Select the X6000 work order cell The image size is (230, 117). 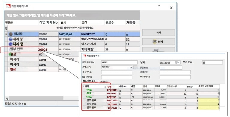pos(49,34)
